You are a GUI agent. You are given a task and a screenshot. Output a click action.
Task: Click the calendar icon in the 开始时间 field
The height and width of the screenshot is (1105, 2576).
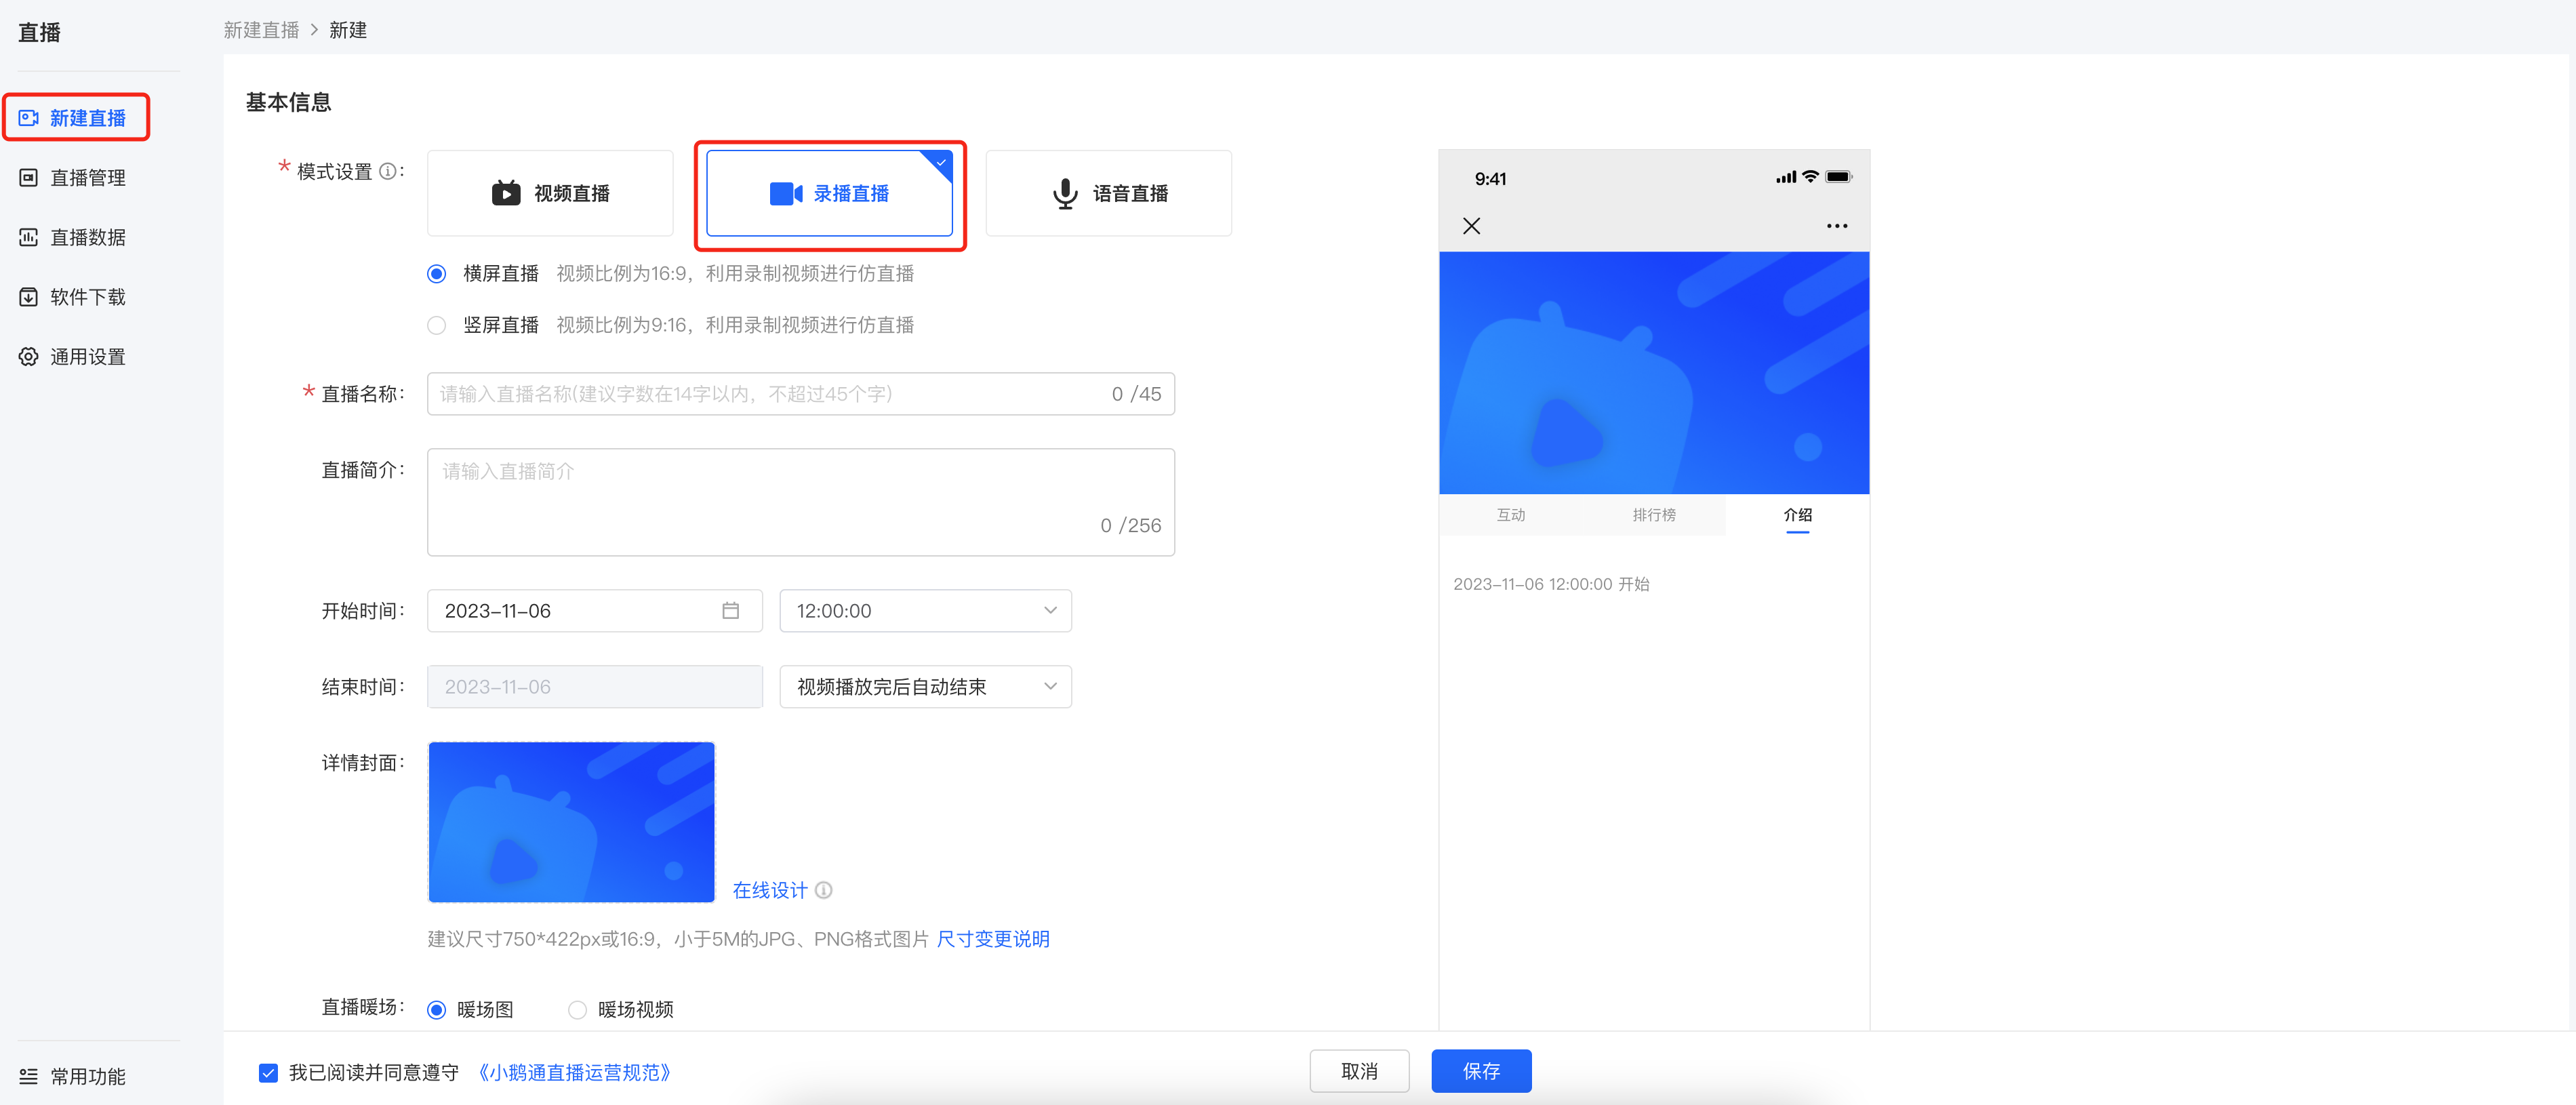click(730, 611)
